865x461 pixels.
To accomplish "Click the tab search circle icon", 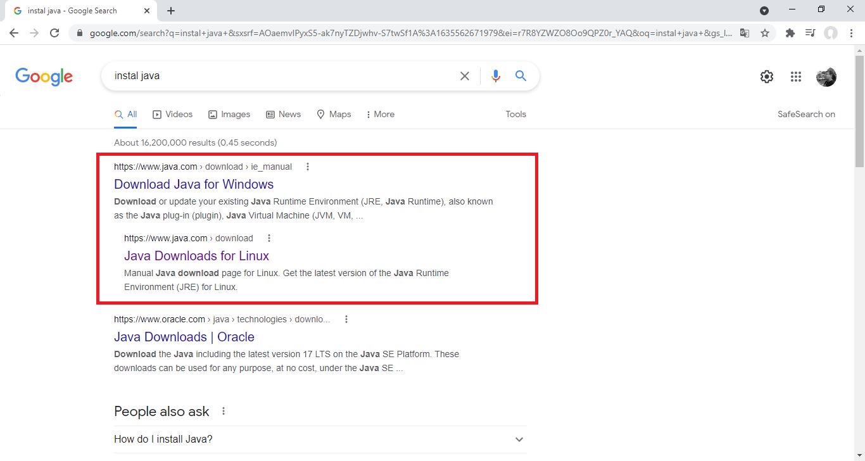I will pos(764,11).
